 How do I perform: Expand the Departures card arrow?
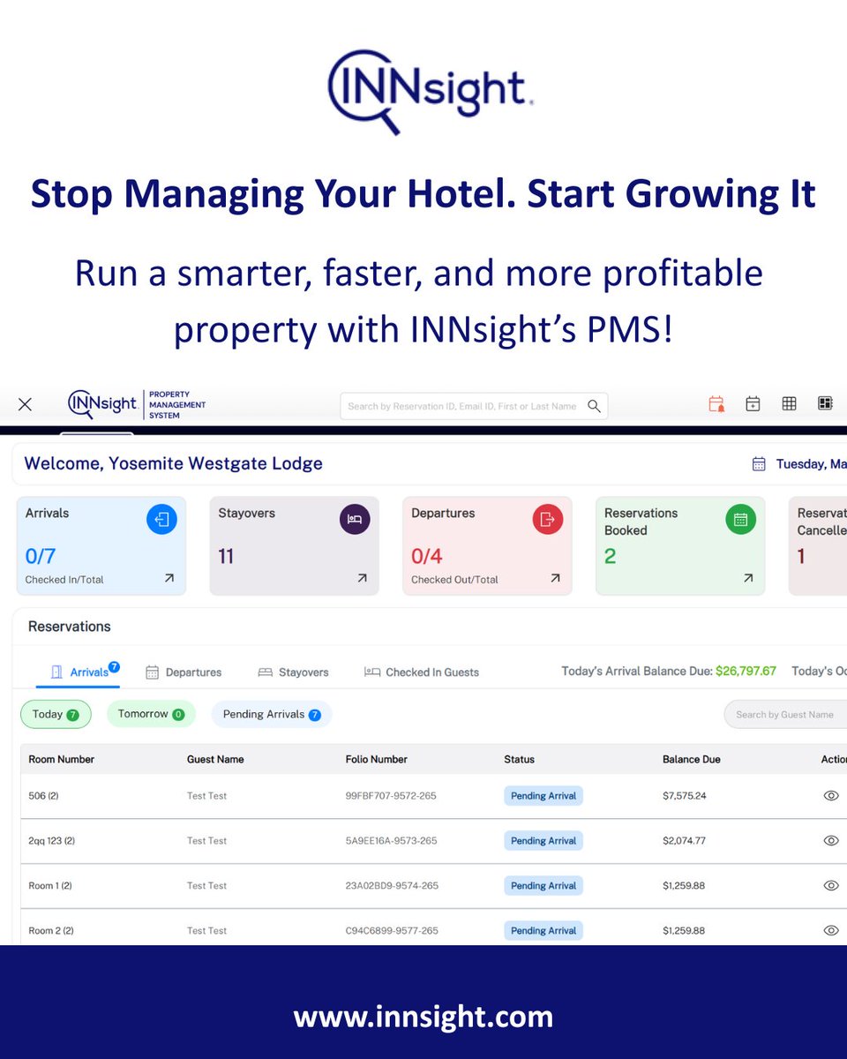coord(555,579)
